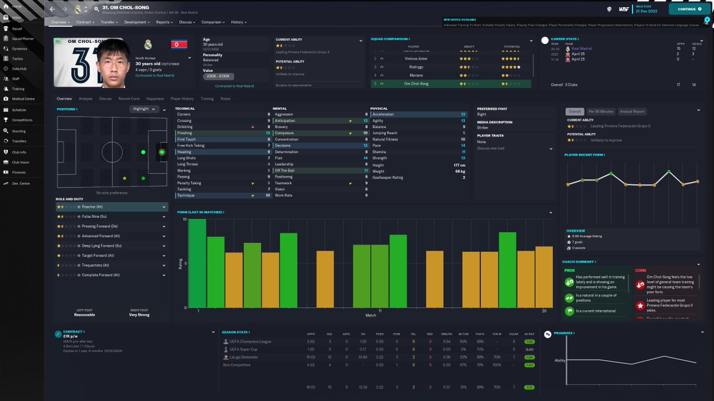714x401 pixels.
Task: Open the Contract menu
Action: pos(85,22)
